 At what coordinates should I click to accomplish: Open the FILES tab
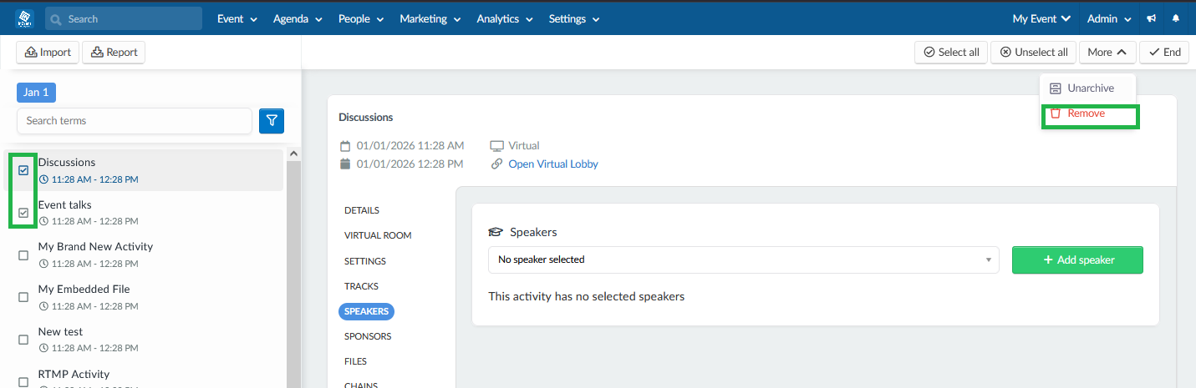tap(355, 361)
